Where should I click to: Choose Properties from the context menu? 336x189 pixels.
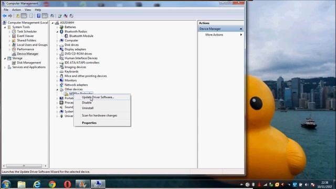point(102,123)
